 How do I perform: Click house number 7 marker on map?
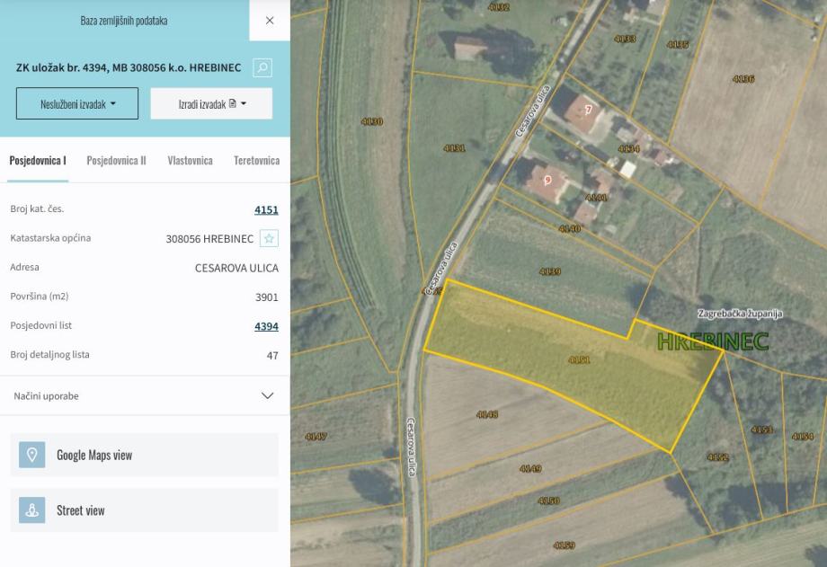coord(588,110)
